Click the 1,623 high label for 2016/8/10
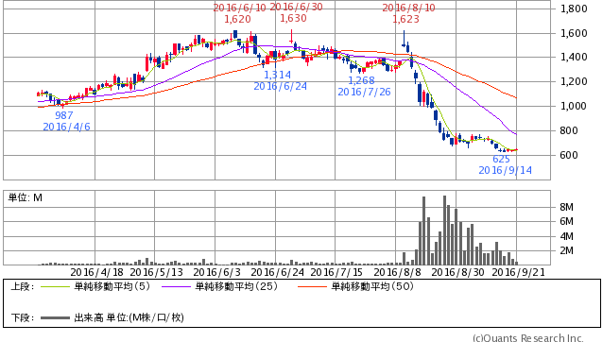This screenshot has height=342, width=603. coord(406,19)
